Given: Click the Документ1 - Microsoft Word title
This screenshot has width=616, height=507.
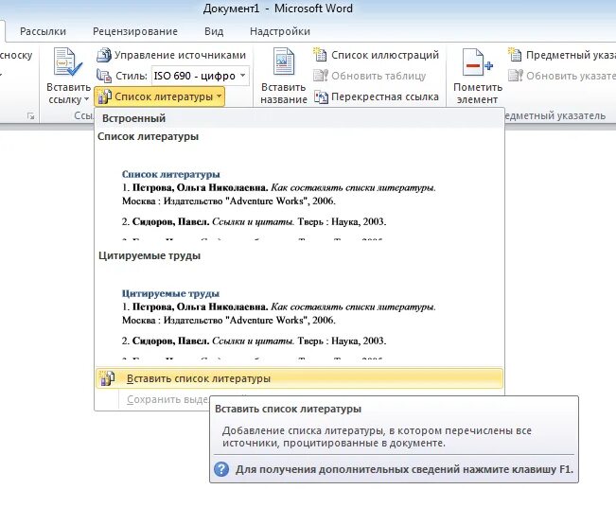Looking at the screenshot, I should coord(278,9).
